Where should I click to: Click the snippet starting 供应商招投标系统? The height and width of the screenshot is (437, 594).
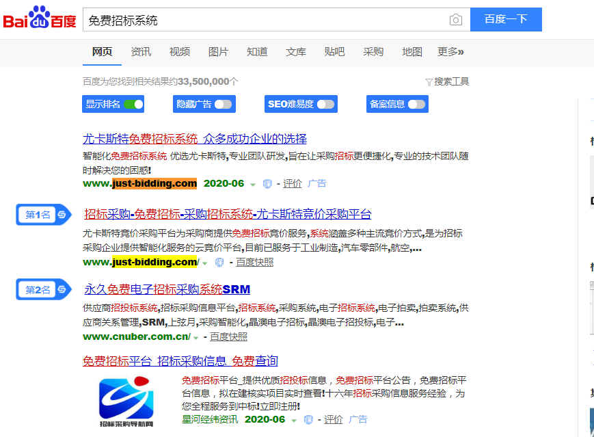(x=275, y=315)
